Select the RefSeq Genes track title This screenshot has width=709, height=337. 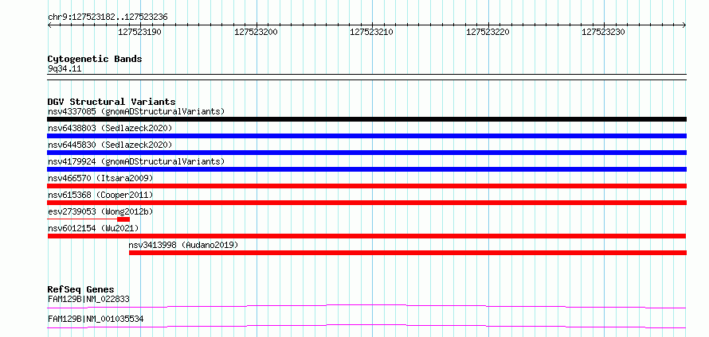[81, 289]
